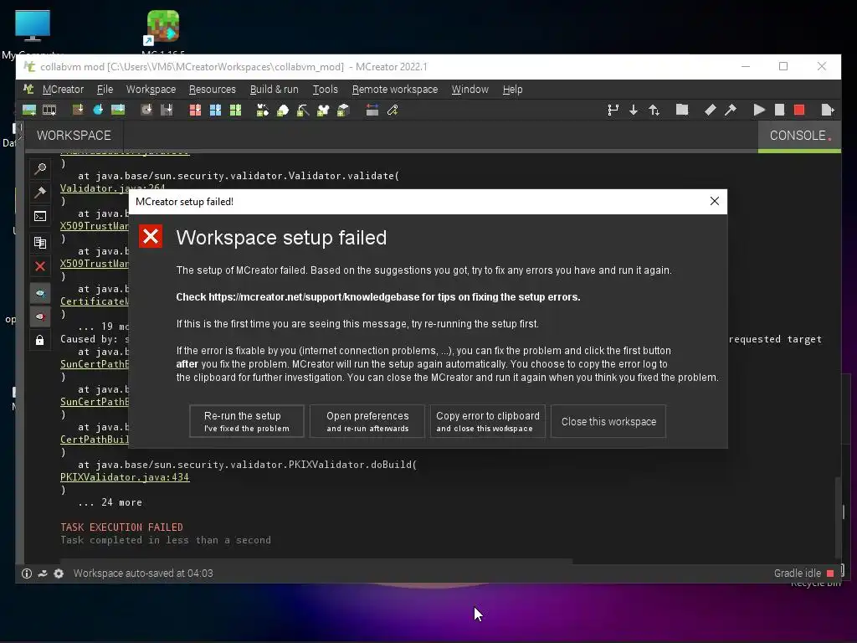Click the ore pack maker icon

click(x=283, y=111)
